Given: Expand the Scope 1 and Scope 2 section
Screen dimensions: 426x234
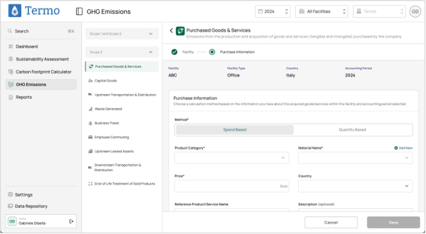Looking at the screenshot, I should point(122,34).
